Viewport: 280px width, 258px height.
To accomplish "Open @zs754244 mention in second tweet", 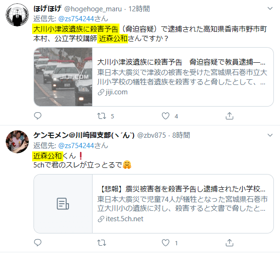I will [x=76, y=146].
